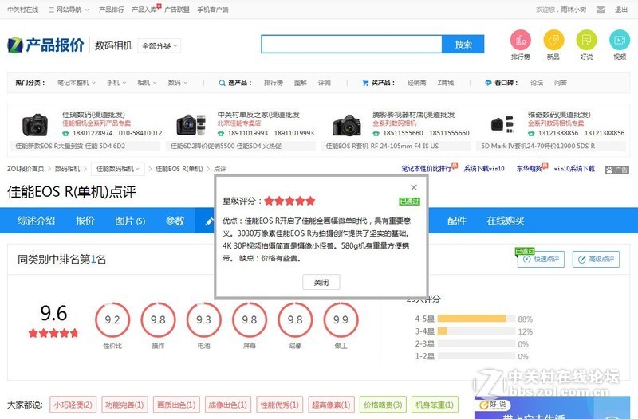Click 佳能EOS R(单机) breadcrumb link
This screenshot has height=419, width=638.
[x=179, y=169]
